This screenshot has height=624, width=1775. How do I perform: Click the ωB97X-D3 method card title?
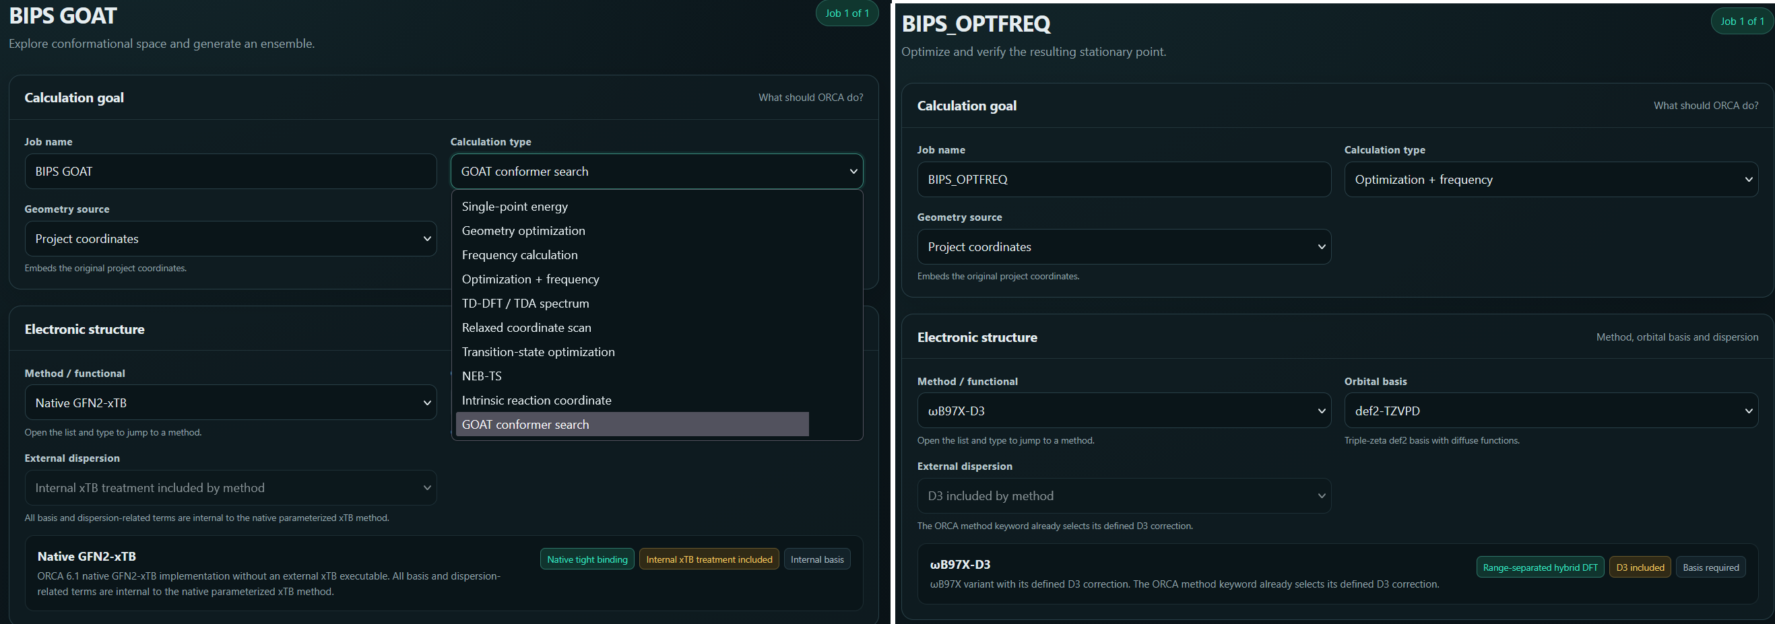[960, 565]
